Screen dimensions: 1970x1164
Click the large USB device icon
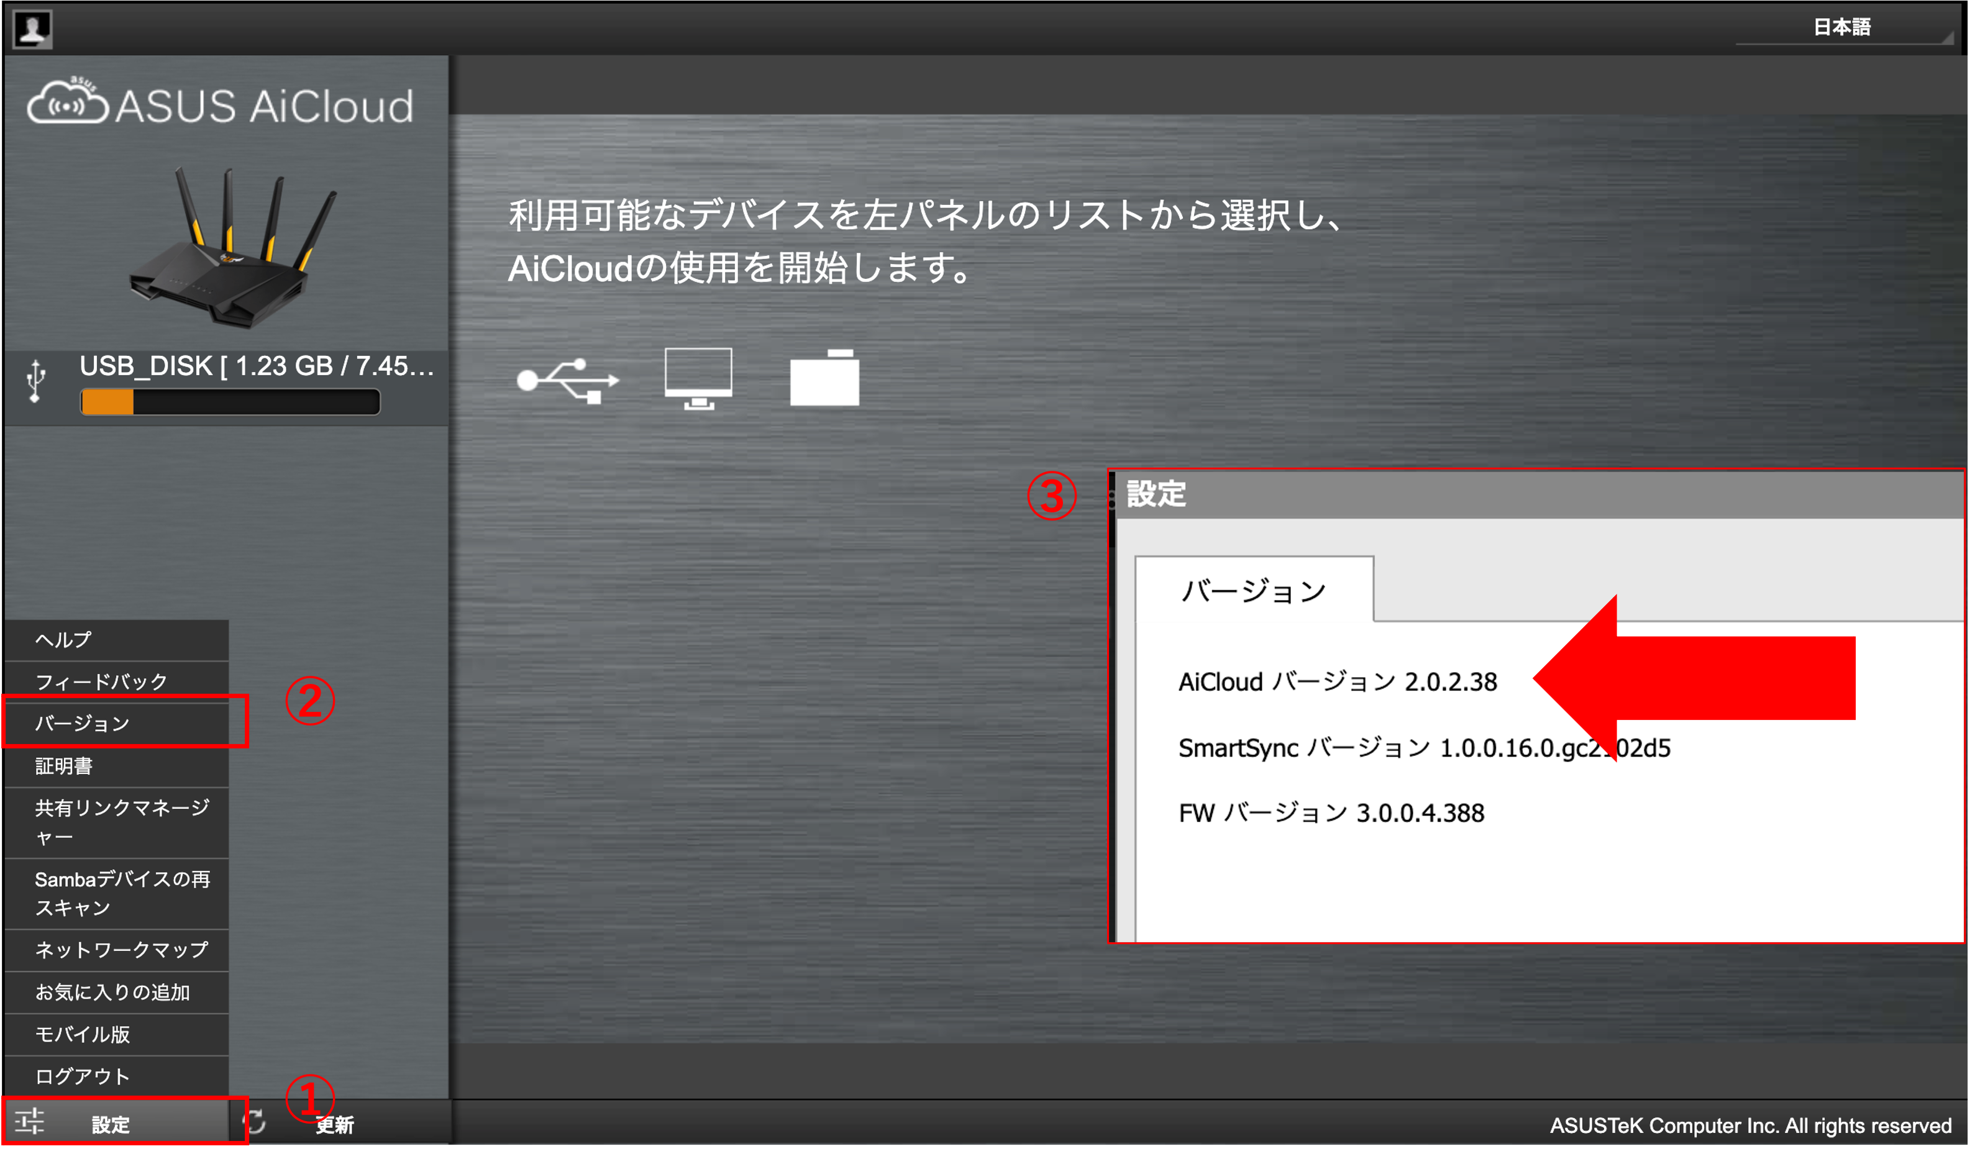point(568,380)
